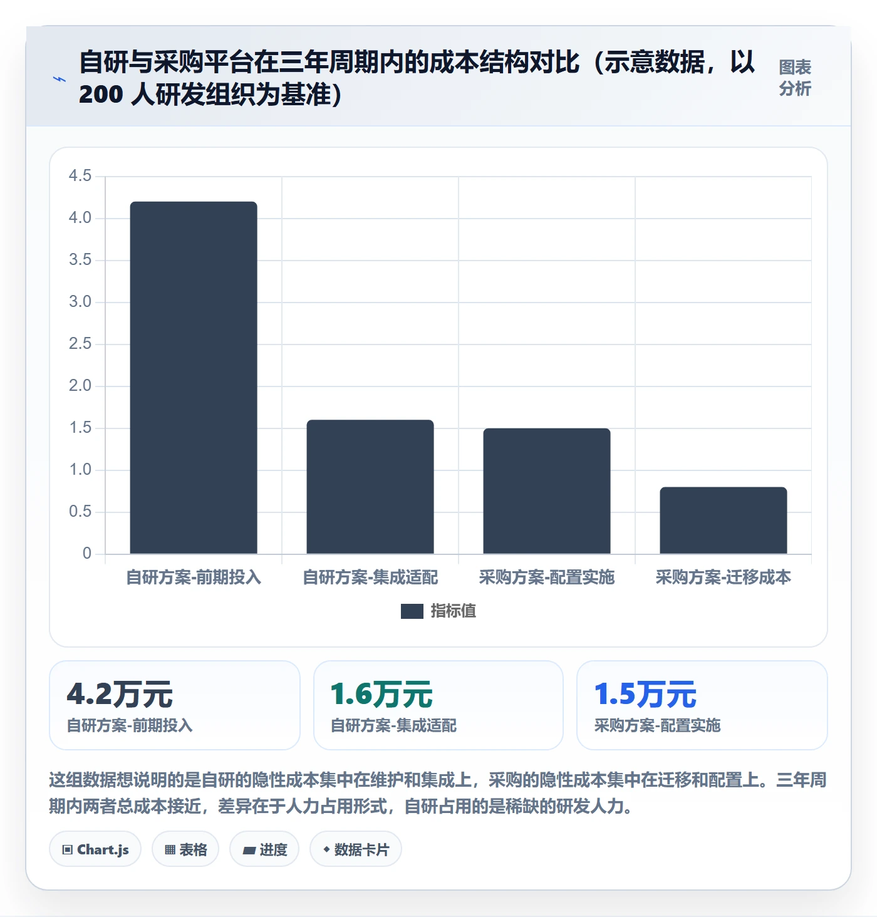877x917 pixels.
Task: Select the 数据卡片 tag
Action: [356, 849]
